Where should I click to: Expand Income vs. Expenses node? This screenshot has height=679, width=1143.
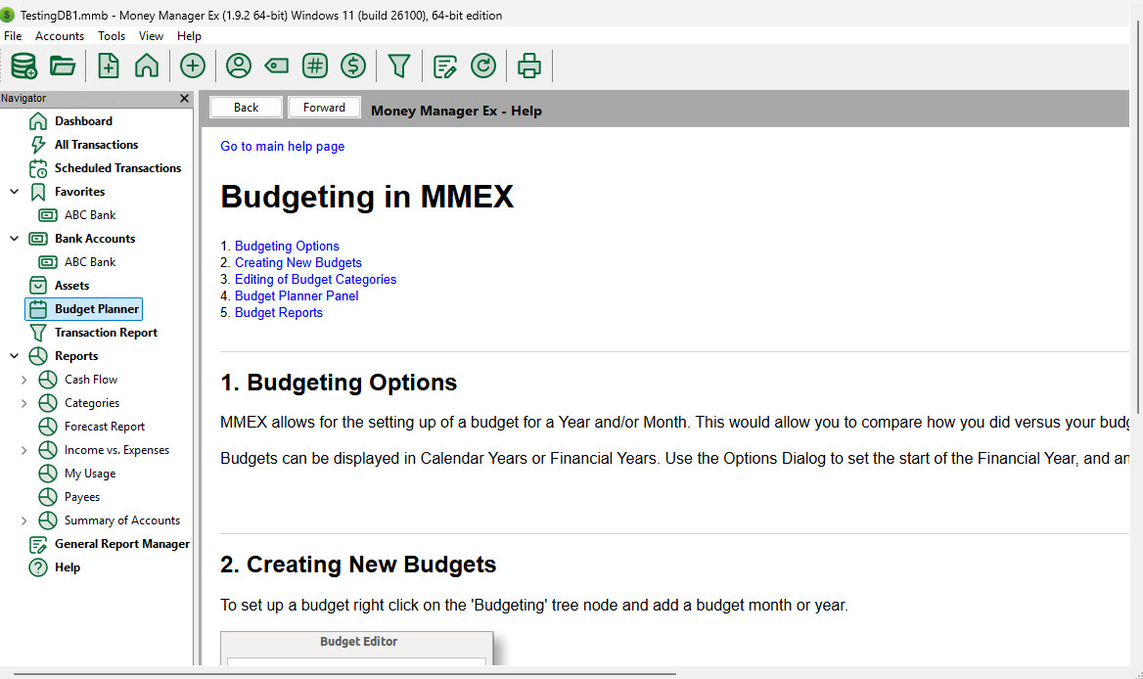(x=24, y=450)
